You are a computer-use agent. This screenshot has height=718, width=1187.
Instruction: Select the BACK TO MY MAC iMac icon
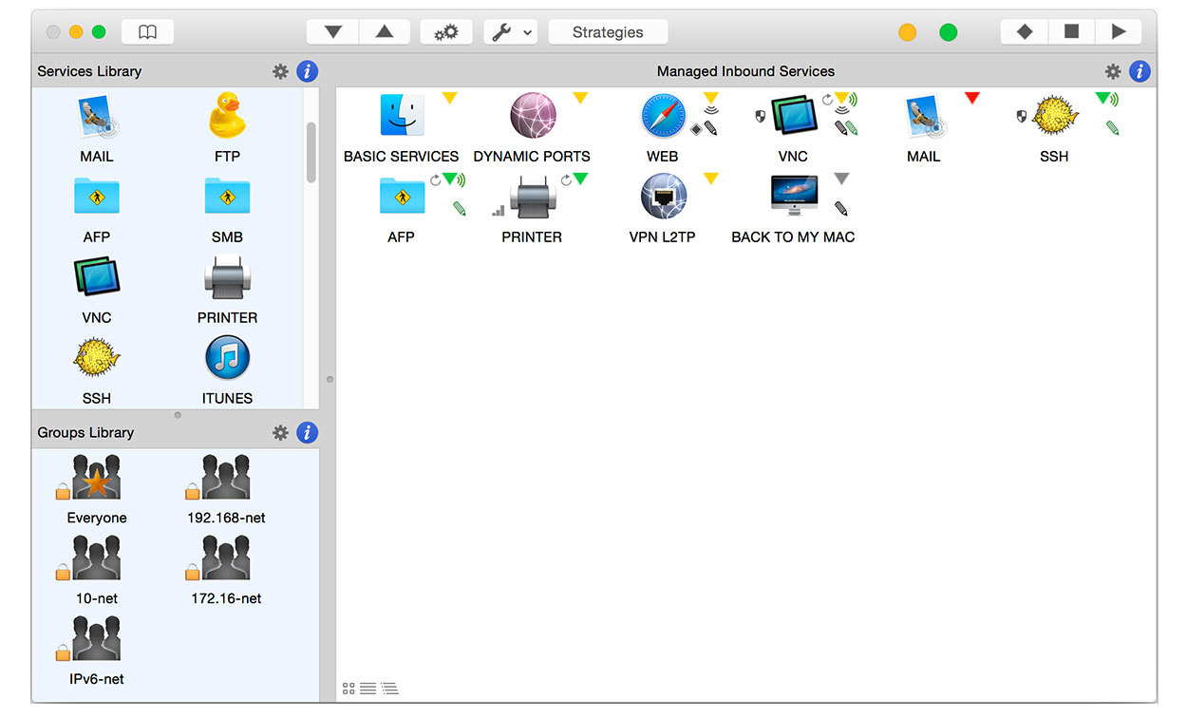(793, 197)
